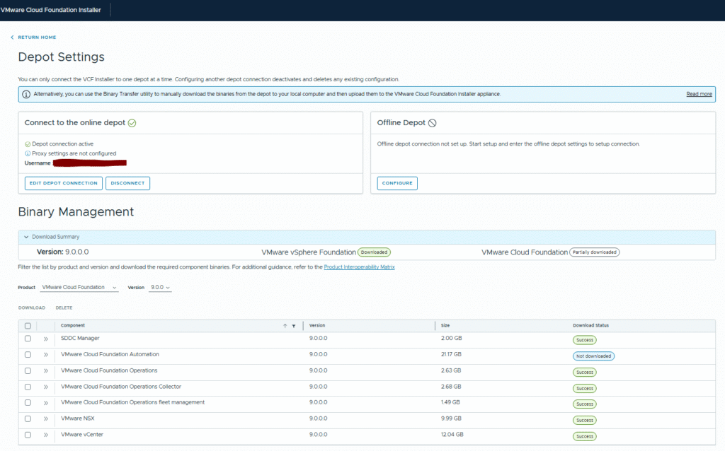Image resolution: width=725 pixels, height=451 pixels.
Task: Expand VMware NSX row details
Action: [x=45, y=419]
